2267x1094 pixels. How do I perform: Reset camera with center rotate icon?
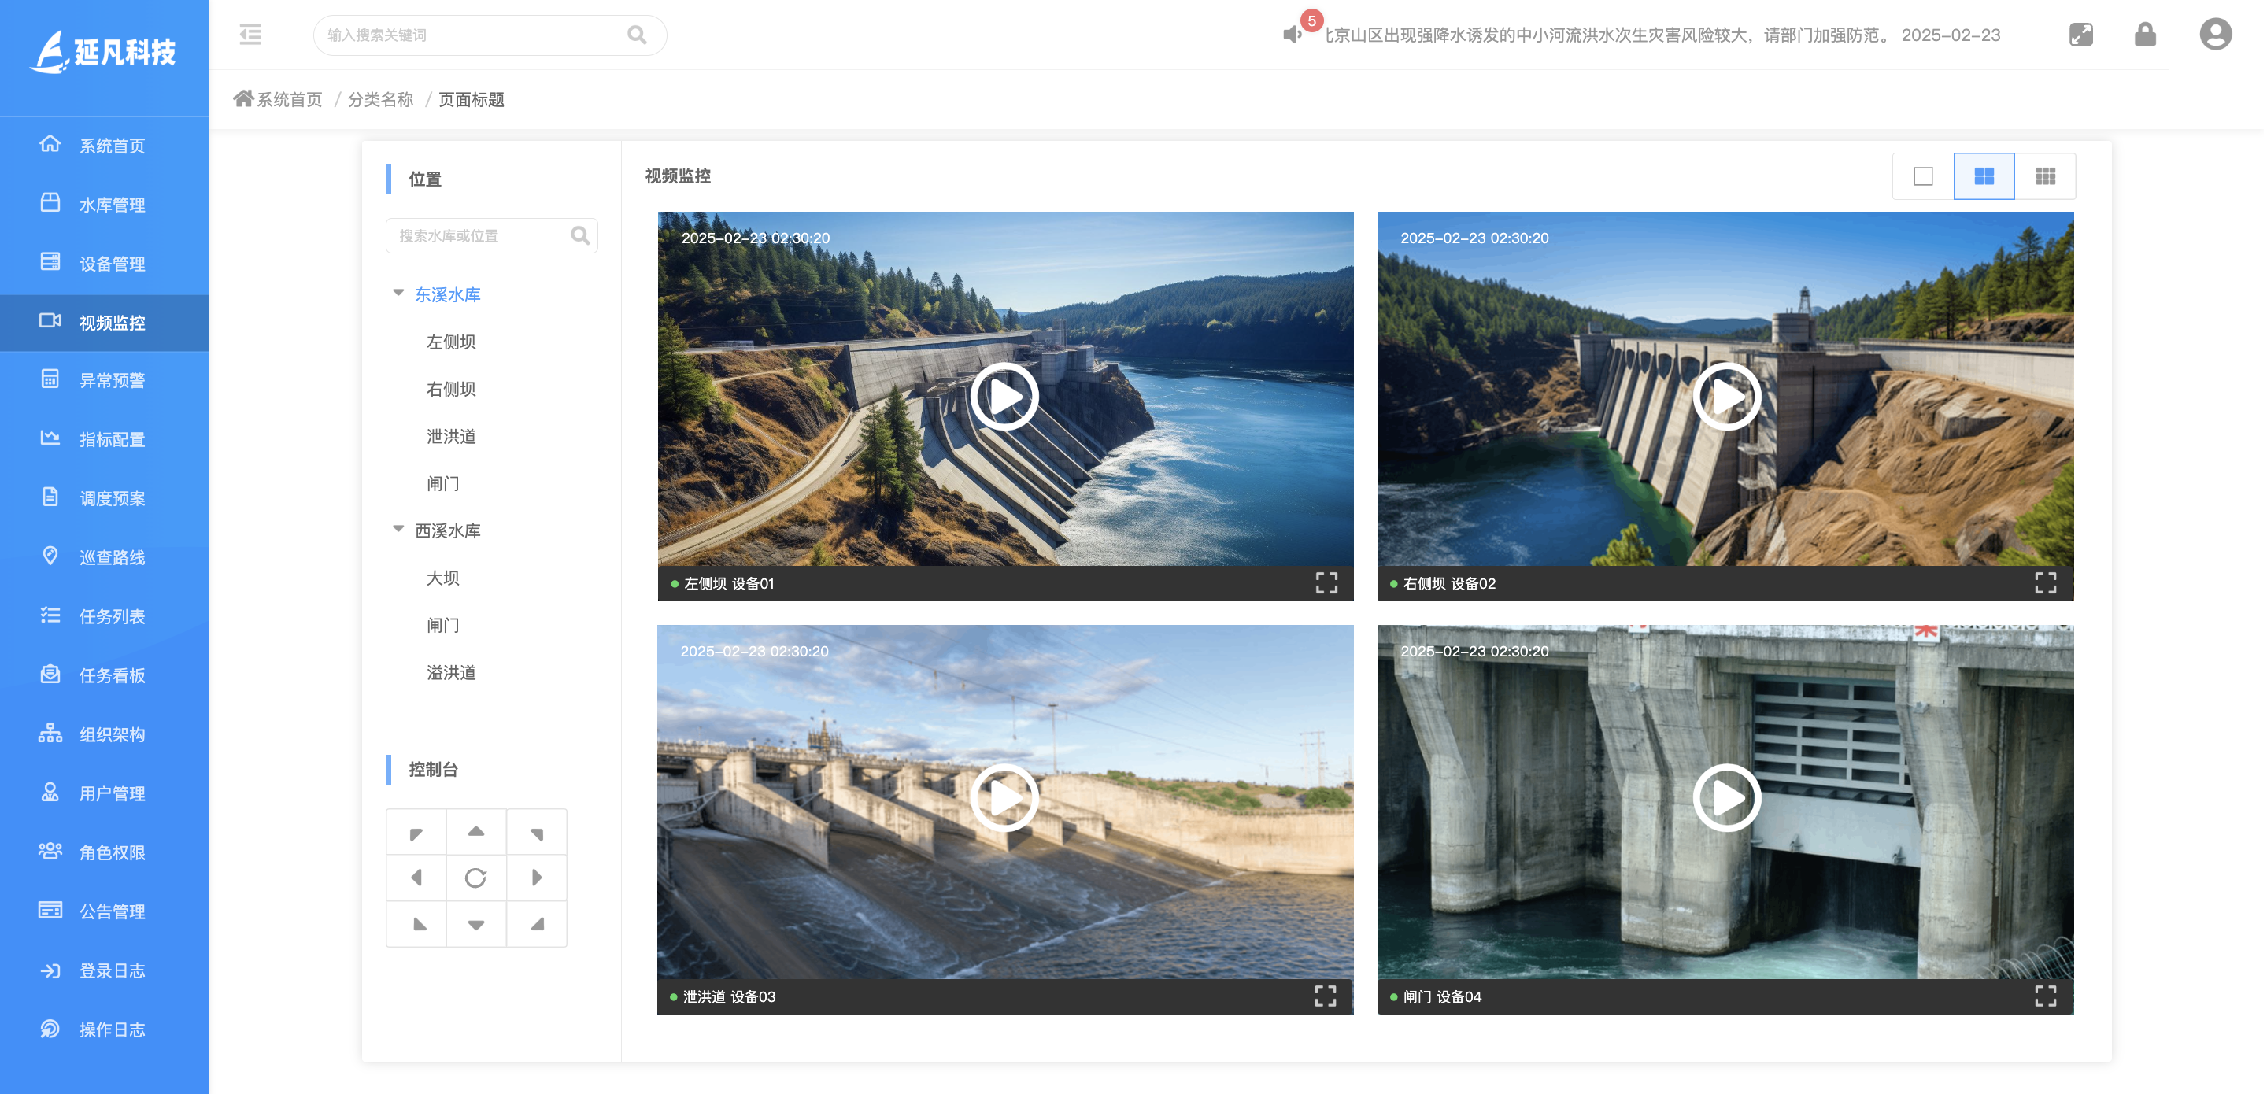(x=475, y=878)
